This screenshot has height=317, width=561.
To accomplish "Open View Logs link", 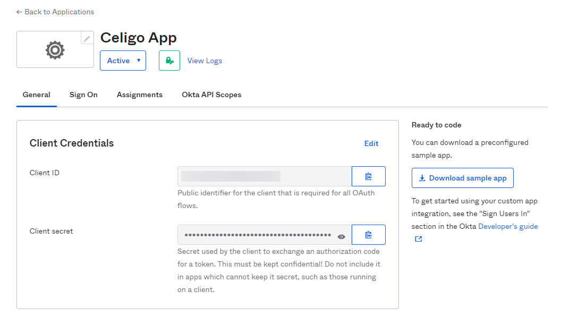I will coord(205,61).
